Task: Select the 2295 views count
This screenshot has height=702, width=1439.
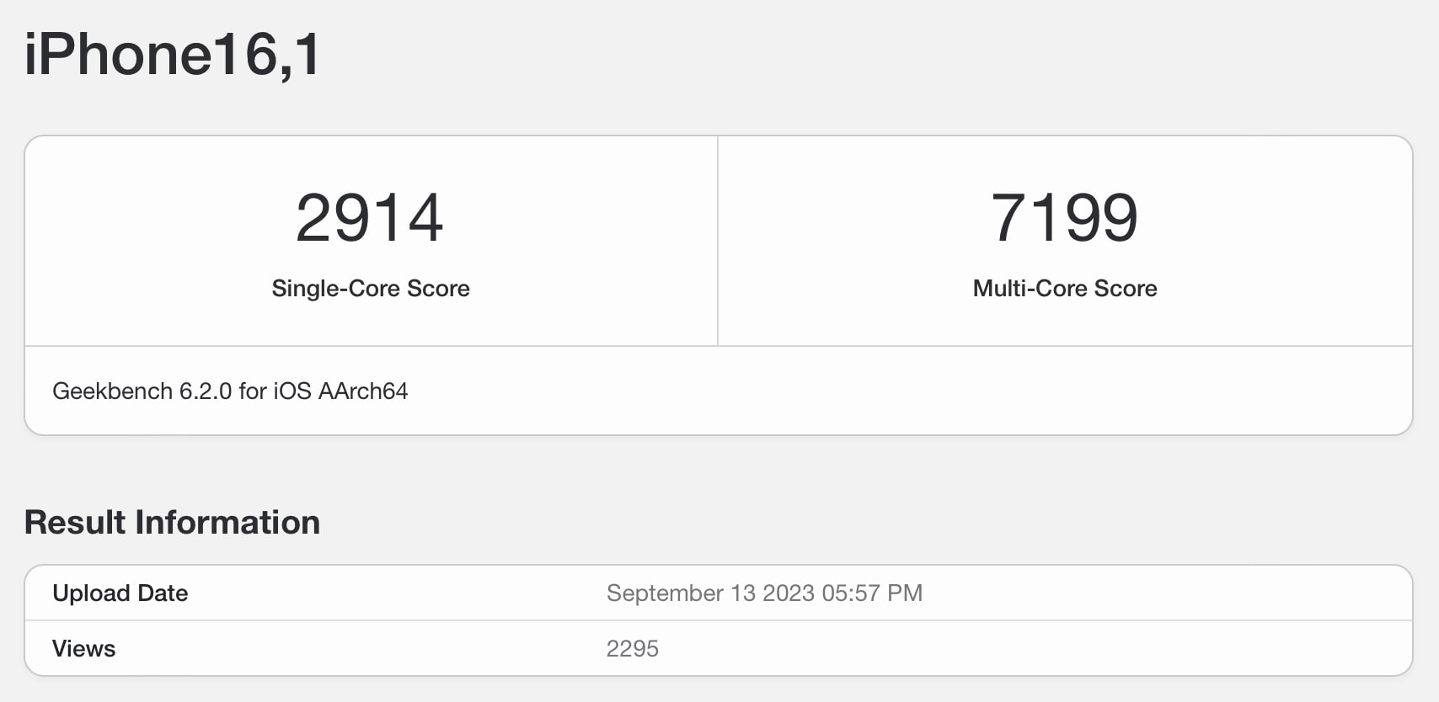Action: tap(633, 649)
